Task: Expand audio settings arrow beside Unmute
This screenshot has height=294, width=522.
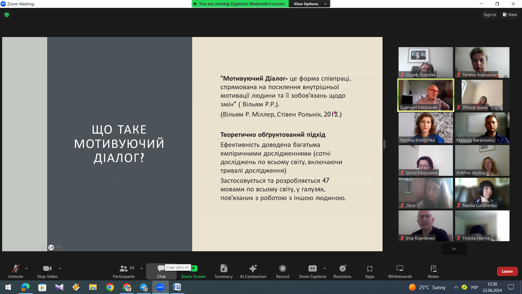Action: [26, 268]
